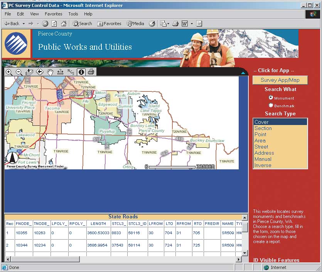This screenshot has height=272, width=322.
Task: Select the Zoom In map tool
Action: [x=9, y=72]
